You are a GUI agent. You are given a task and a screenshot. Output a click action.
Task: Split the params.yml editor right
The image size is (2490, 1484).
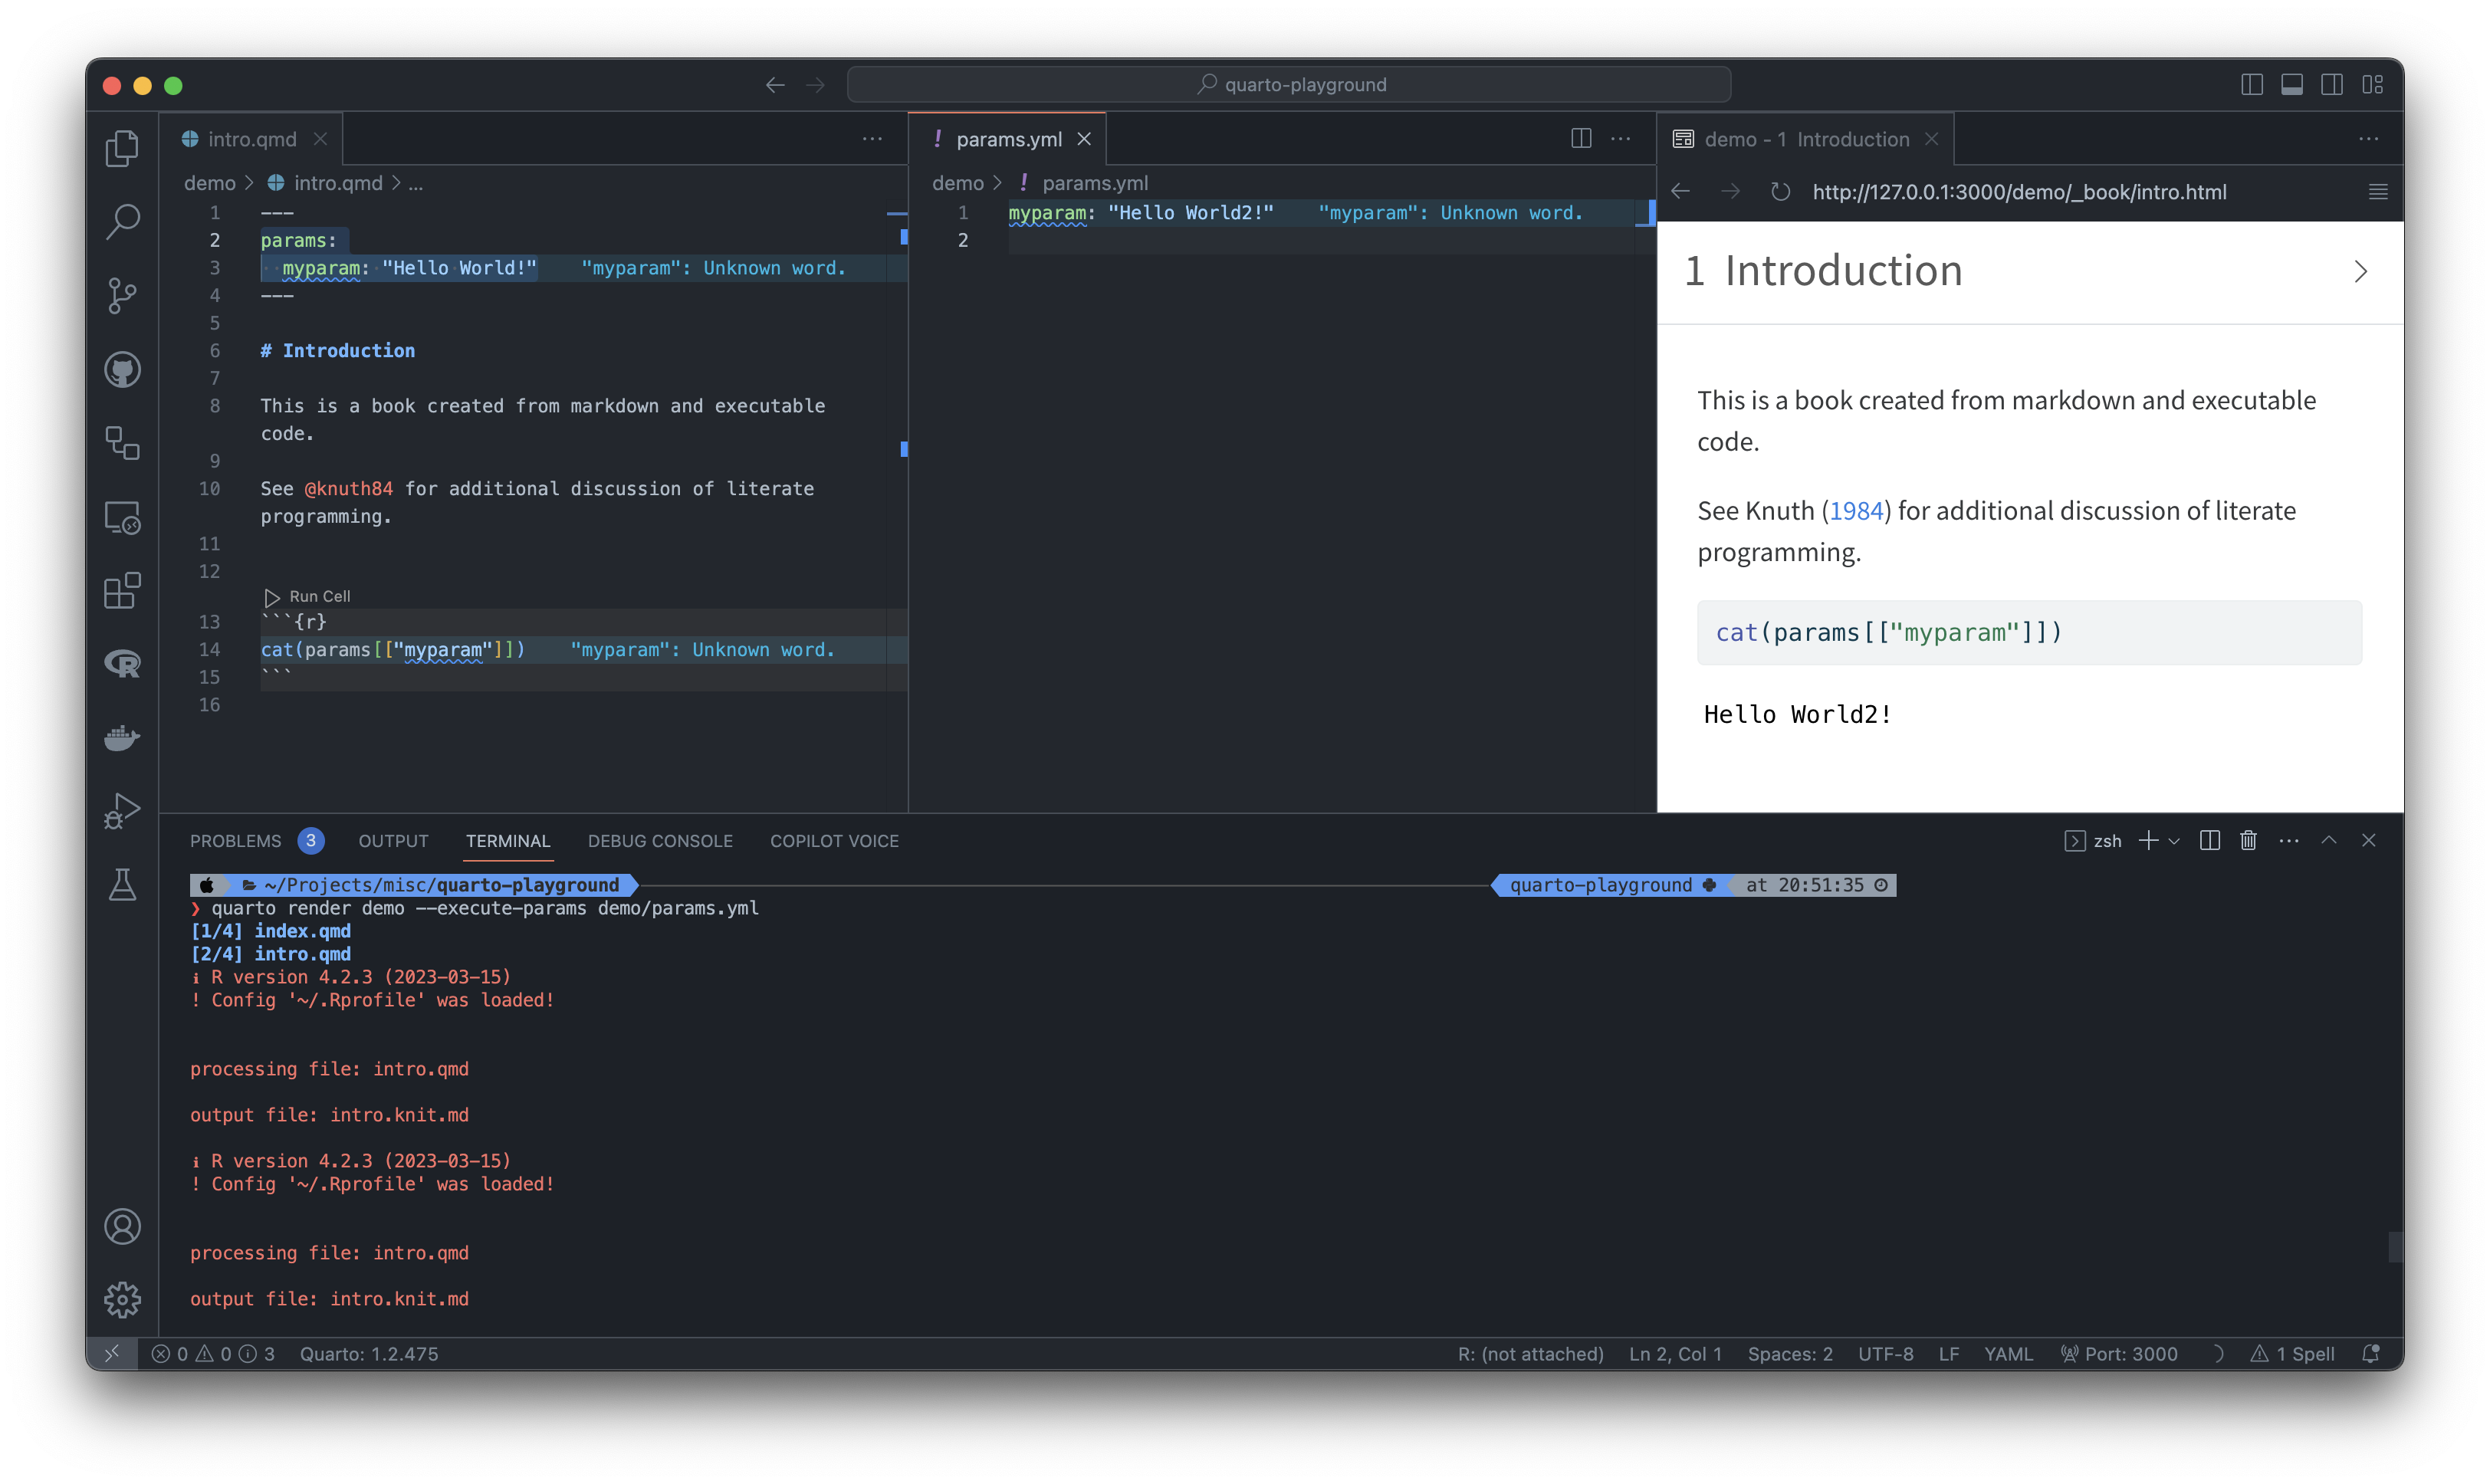point(1581,139)
